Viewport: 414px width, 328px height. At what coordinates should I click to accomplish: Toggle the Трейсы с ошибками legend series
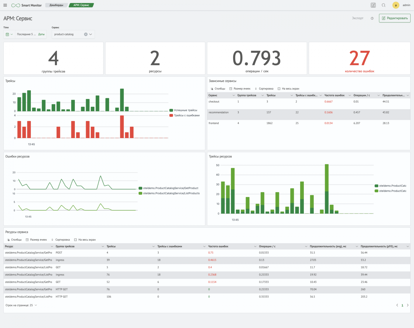[184, 115]
